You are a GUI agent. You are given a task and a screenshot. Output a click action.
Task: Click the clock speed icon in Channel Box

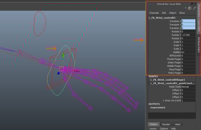point(190,8)
